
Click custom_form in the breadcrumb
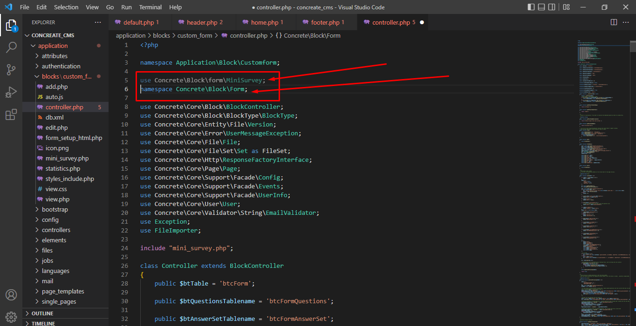195,35
